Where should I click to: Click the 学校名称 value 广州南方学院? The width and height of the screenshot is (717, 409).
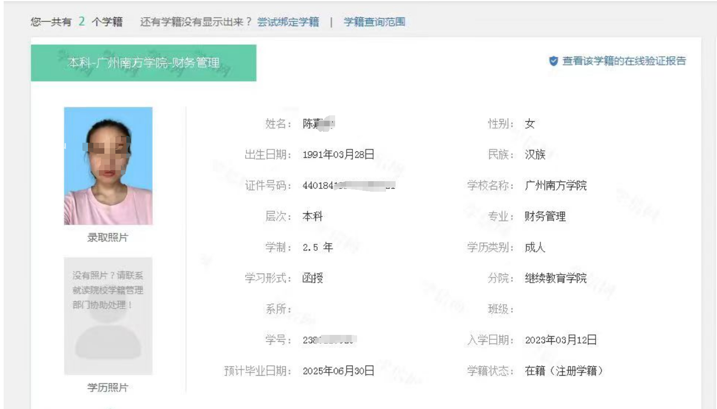pyautogui.click(x=555, y=185)
